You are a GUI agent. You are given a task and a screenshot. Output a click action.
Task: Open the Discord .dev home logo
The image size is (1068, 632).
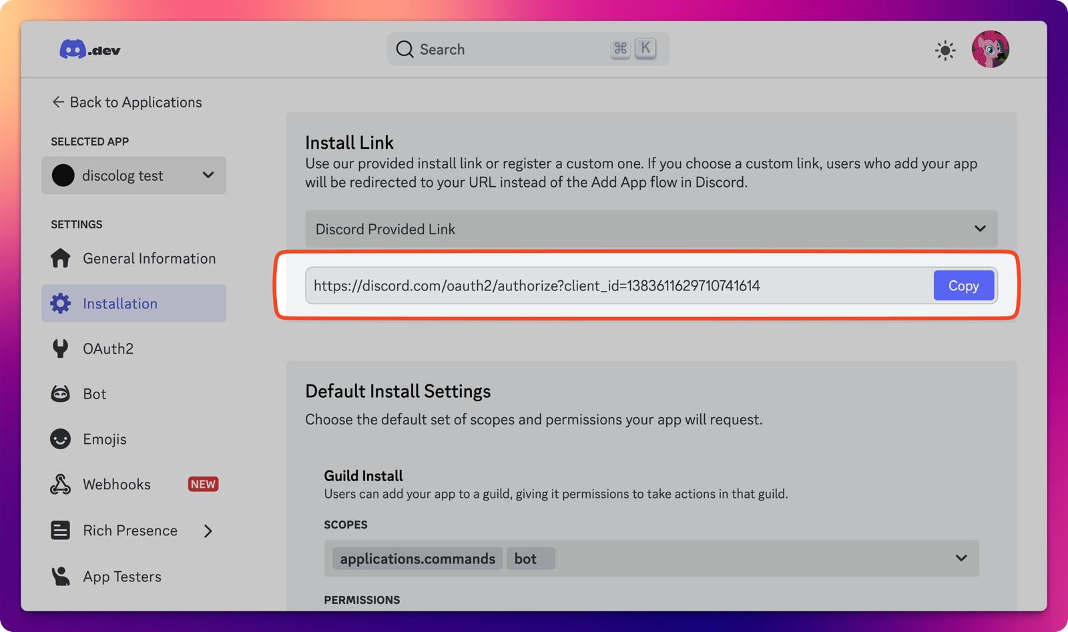(89, 49)
